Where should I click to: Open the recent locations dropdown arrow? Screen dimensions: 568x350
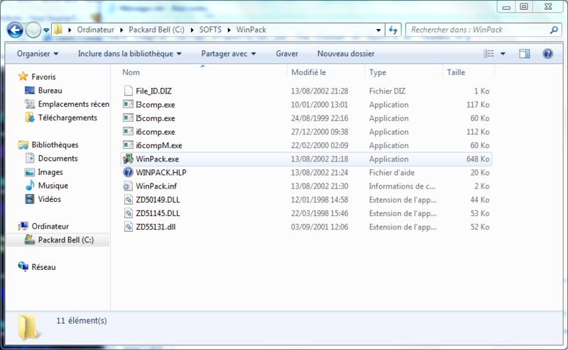[x=46, y=30]
